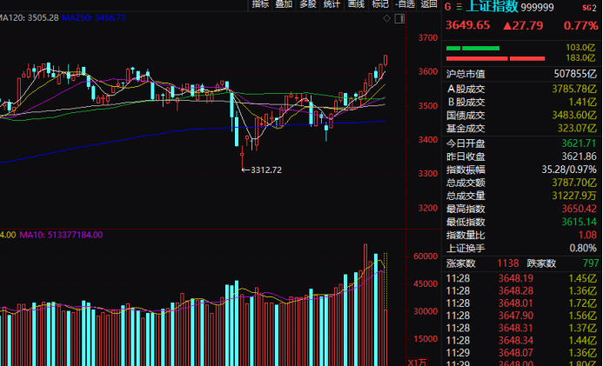Open the 多股 multi-stock view

308,4
